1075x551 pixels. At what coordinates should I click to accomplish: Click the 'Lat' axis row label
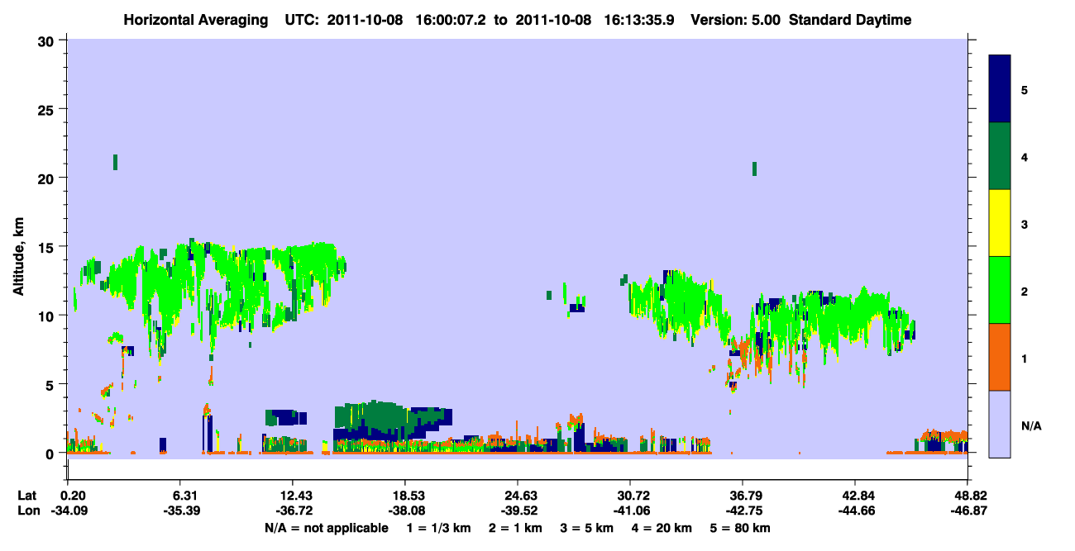[x=26, y=496]
